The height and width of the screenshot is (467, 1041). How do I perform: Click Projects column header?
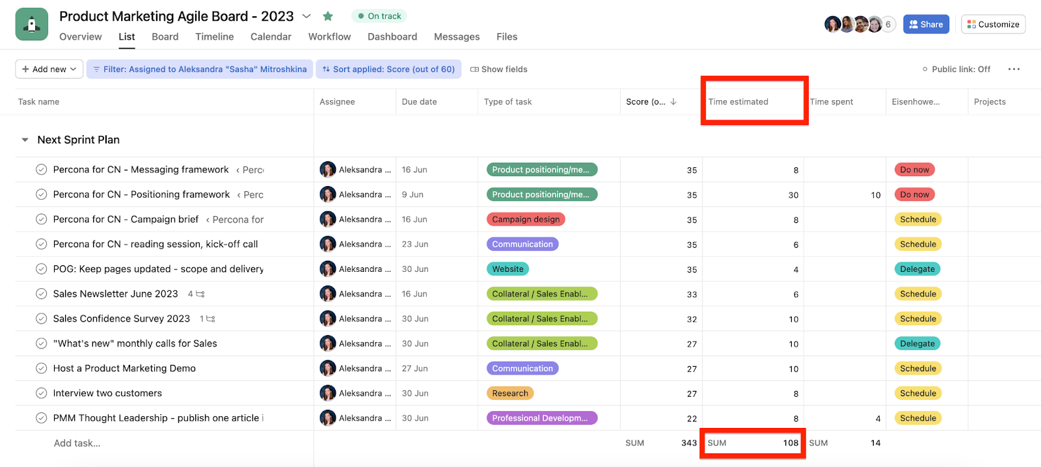990,101
